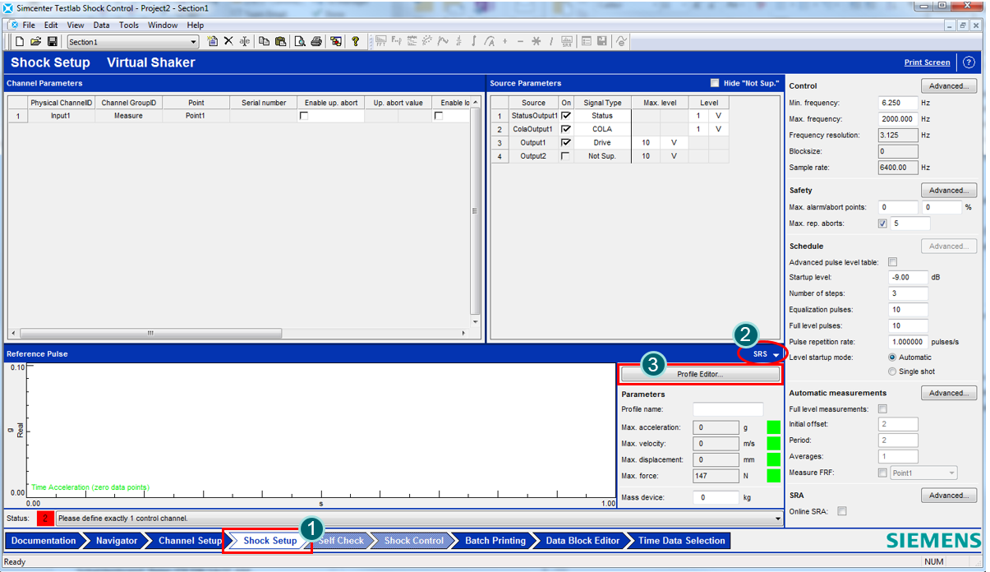
Task: Click the Save floppy disk icon
Action: (52, 41)
